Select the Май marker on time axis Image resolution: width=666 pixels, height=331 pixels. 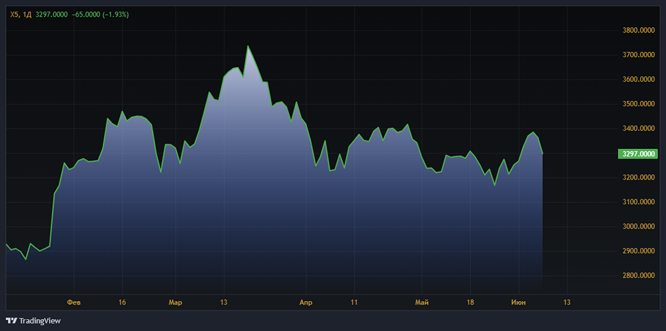tap(421, 302)
